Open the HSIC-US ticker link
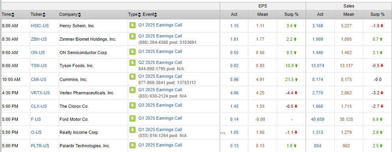Image resolution: width=392 pixels, height=152 pixels. point(40,26)
